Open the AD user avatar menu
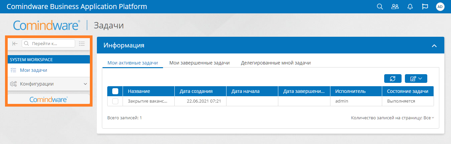This screenshot has width=451, height=144. pos(440,7)
